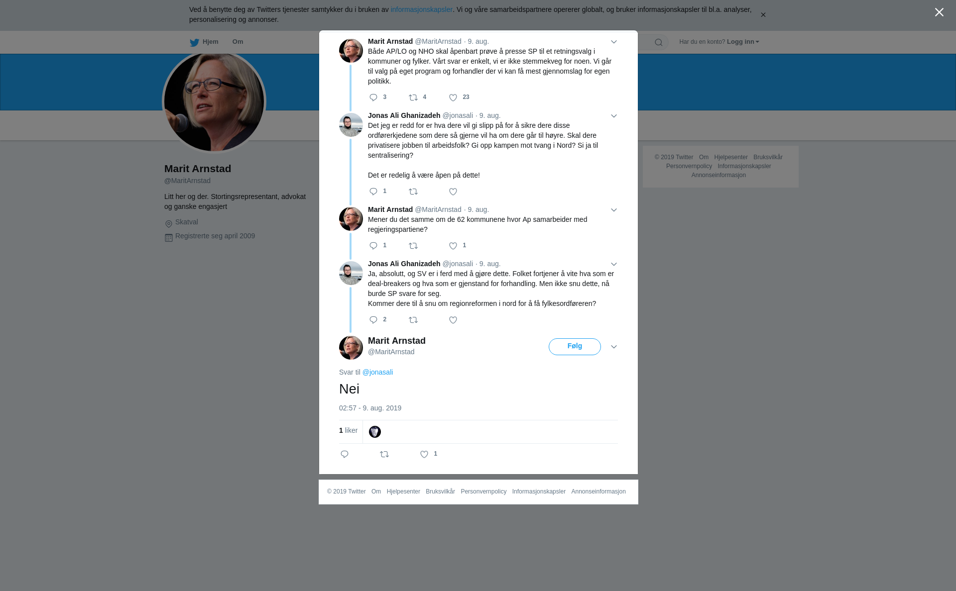
Task: Like the tweet with 23 likes
Action: click(x=453, y=98)
